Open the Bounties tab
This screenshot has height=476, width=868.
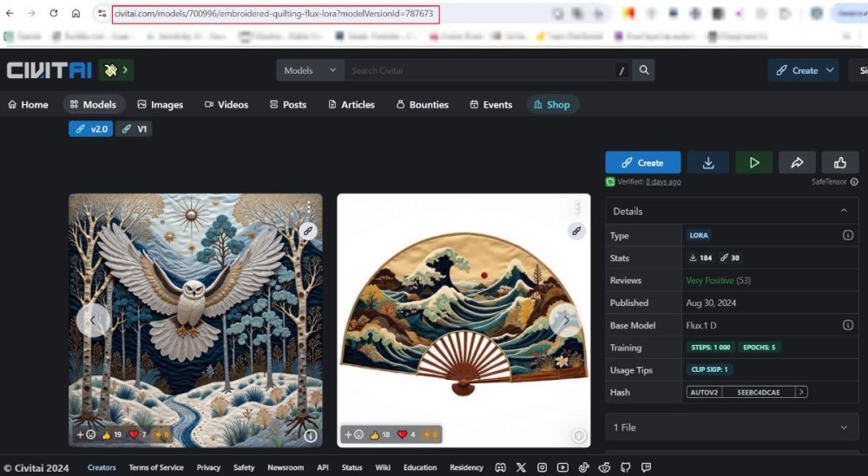pos(422,105)
